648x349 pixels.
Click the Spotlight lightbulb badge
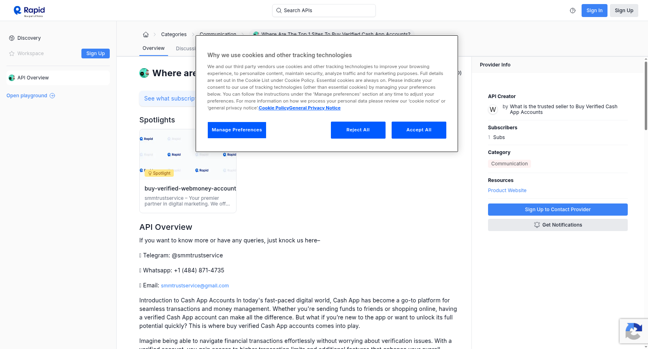[x=159, y=173]
